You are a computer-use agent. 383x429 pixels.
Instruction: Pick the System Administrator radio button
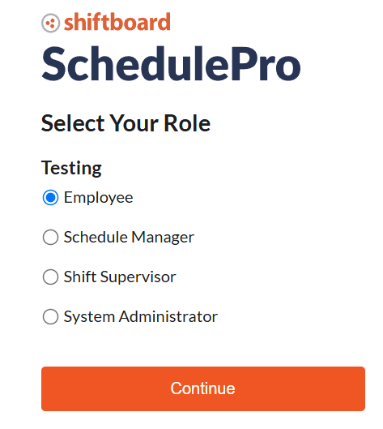[x=50, y=316]
